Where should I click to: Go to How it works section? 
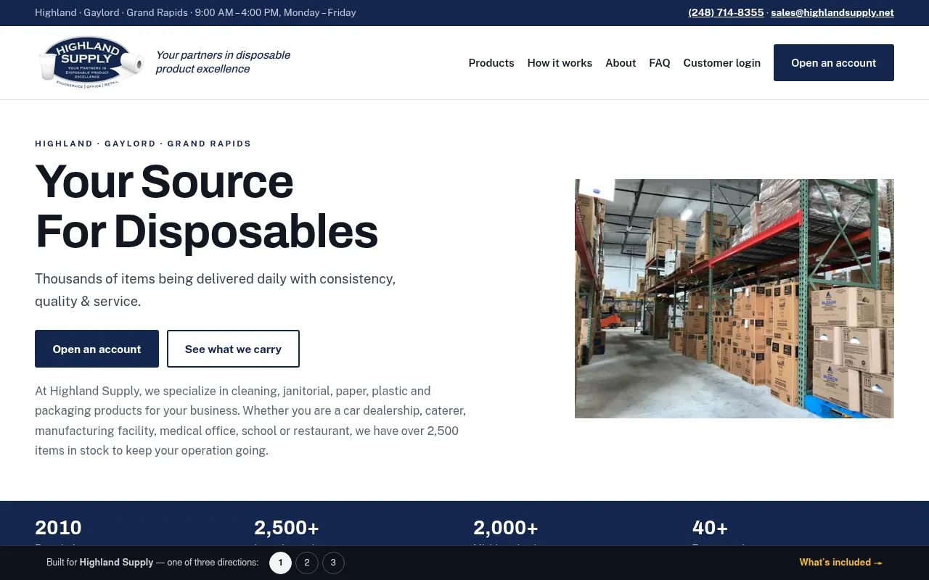[560, 63]
